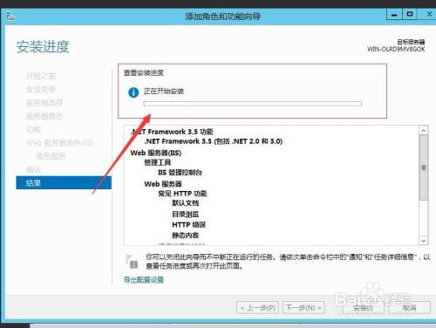
Task: Click the 下一步(N) button
Action: pos(303,307)
